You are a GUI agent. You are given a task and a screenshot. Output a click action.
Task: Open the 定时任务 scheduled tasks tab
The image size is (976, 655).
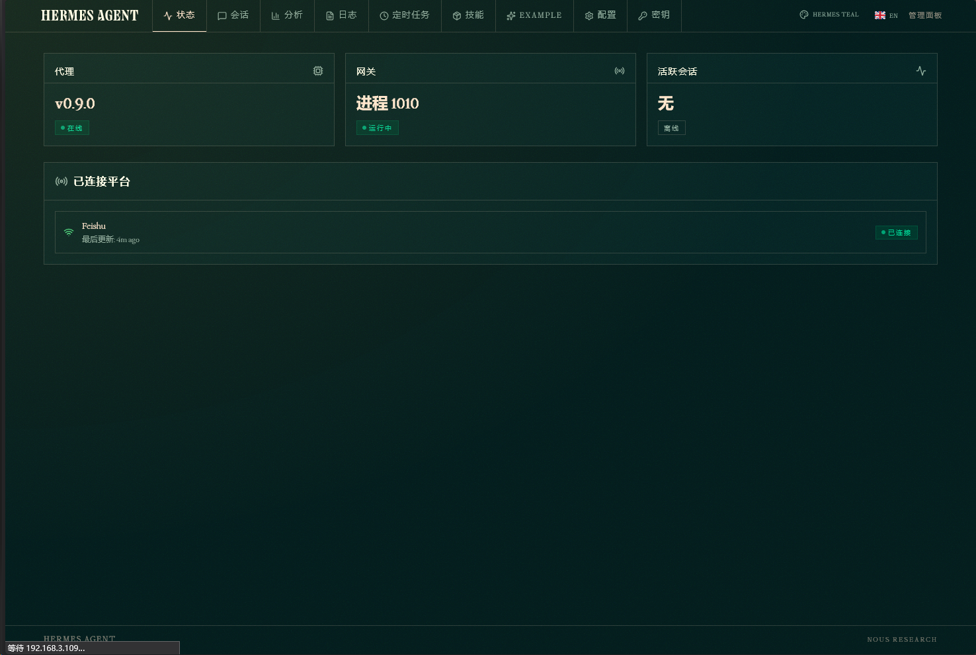pyautogui.click(x=405, y=15)
